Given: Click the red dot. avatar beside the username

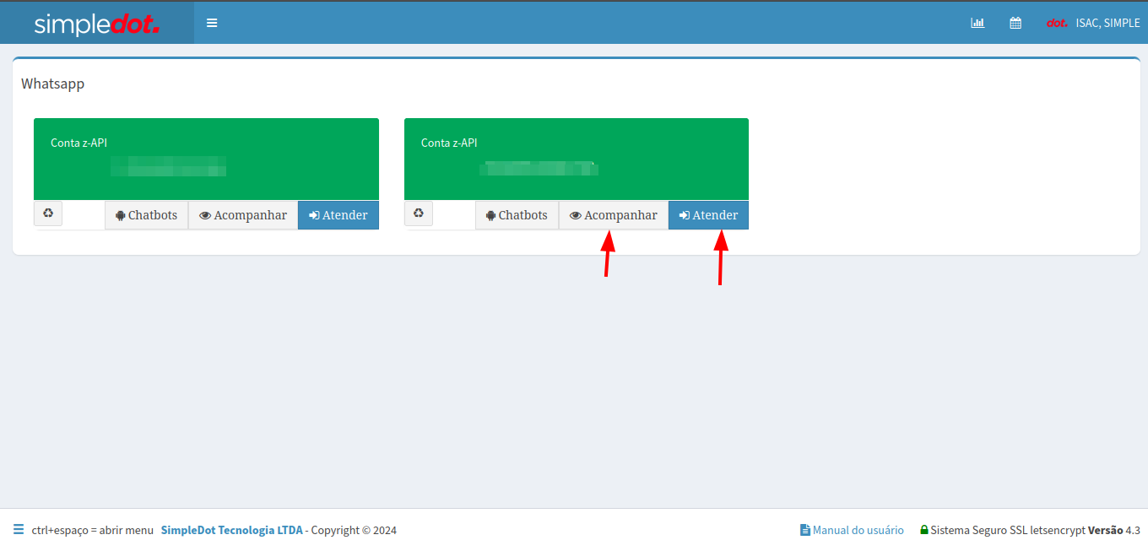Looking at the screenshot, I should (1057, 23).
